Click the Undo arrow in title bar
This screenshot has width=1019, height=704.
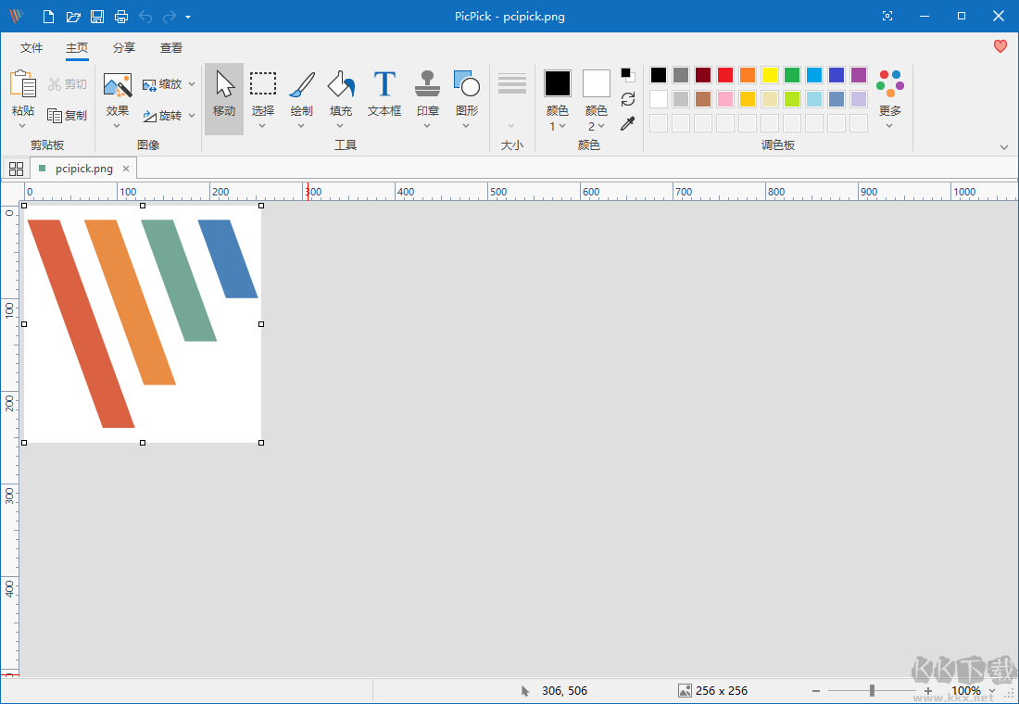(145, 17)
